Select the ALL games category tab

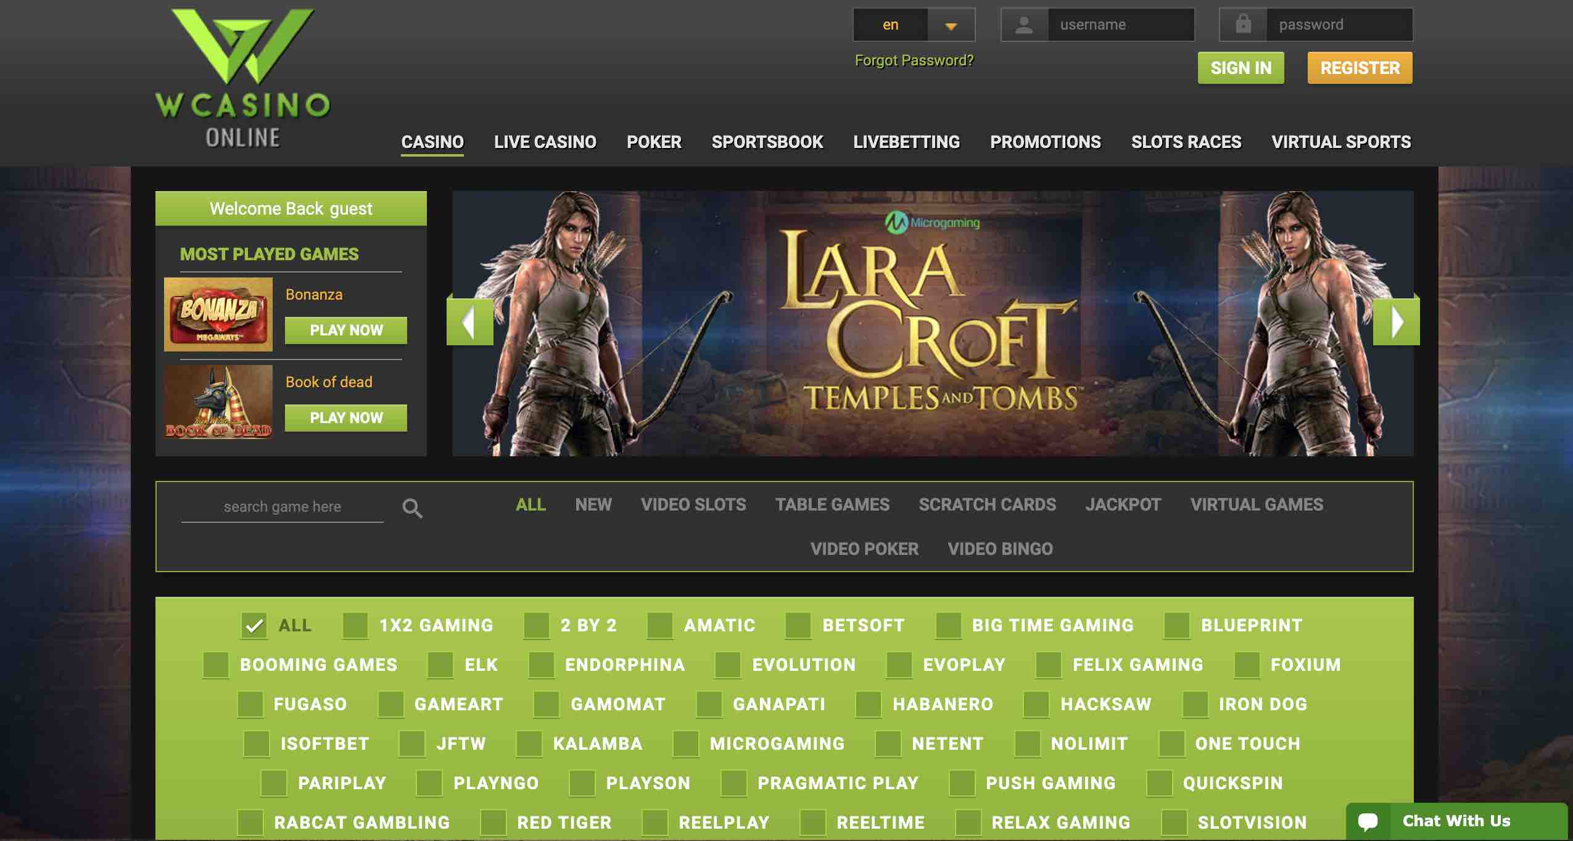click(x=531, y=504)
